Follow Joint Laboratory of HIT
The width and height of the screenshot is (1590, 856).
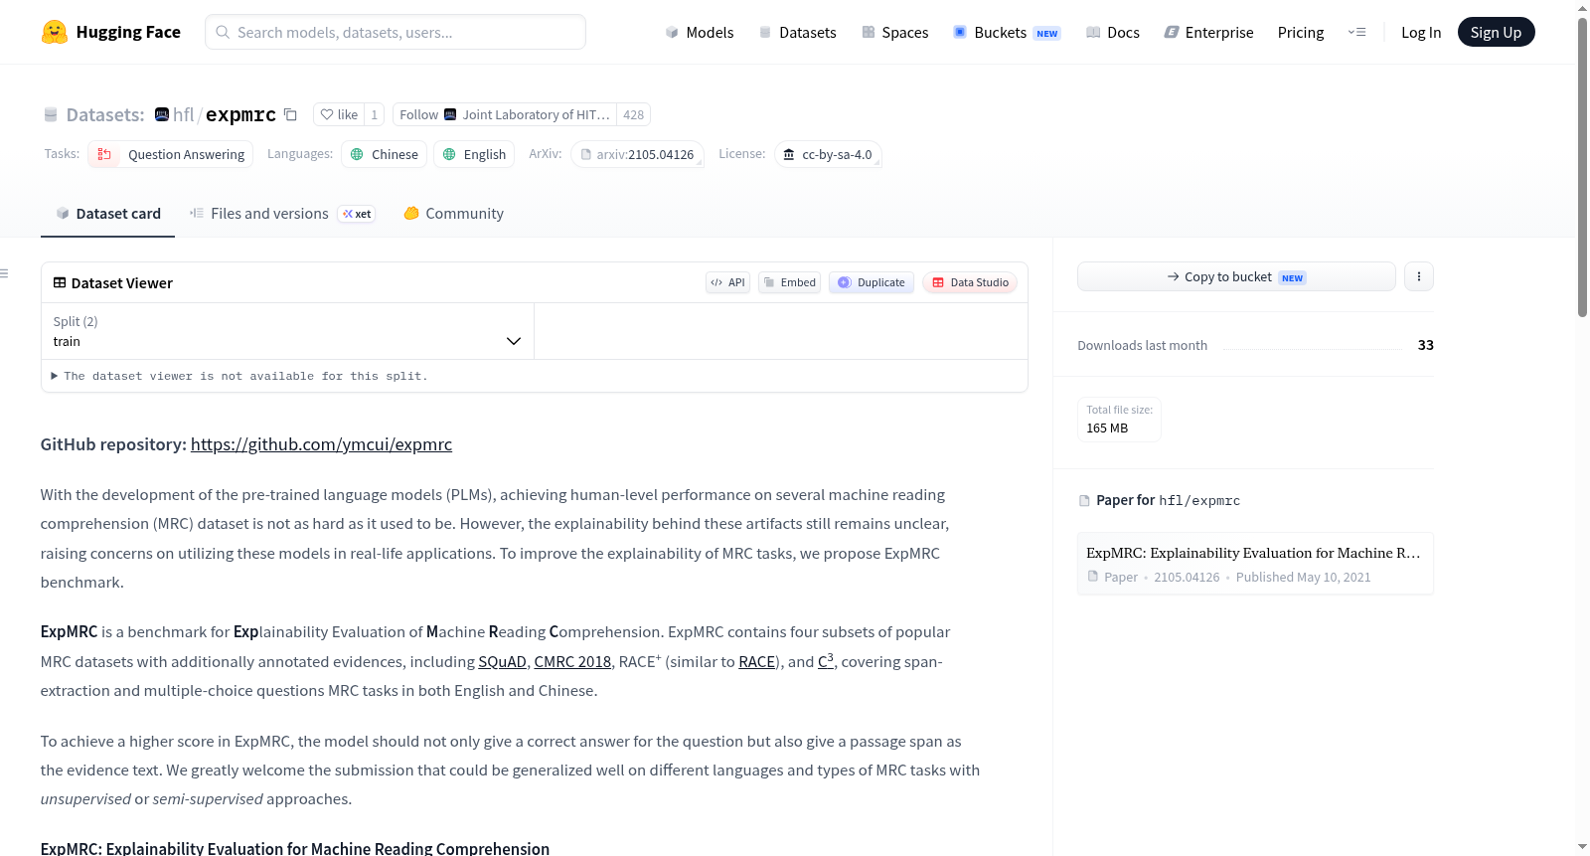tap(505, 114)
